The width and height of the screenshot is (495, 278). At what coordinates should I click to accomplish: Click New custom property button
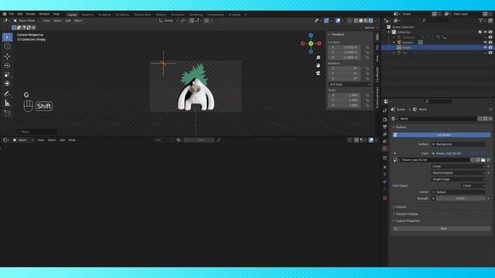pyautogui.click(x=442, y=229)
